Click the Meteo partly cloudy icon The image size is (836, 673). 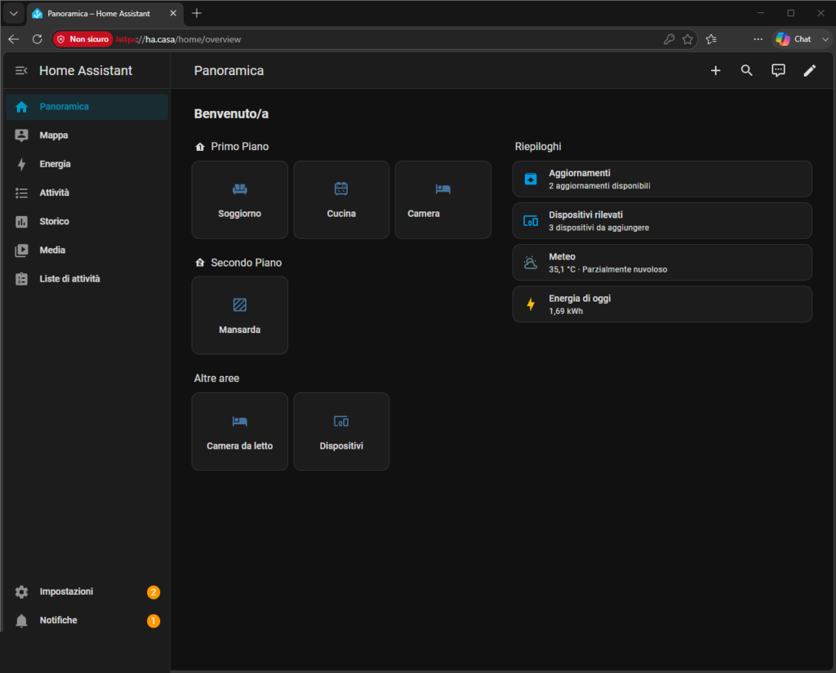click(531, 263)
